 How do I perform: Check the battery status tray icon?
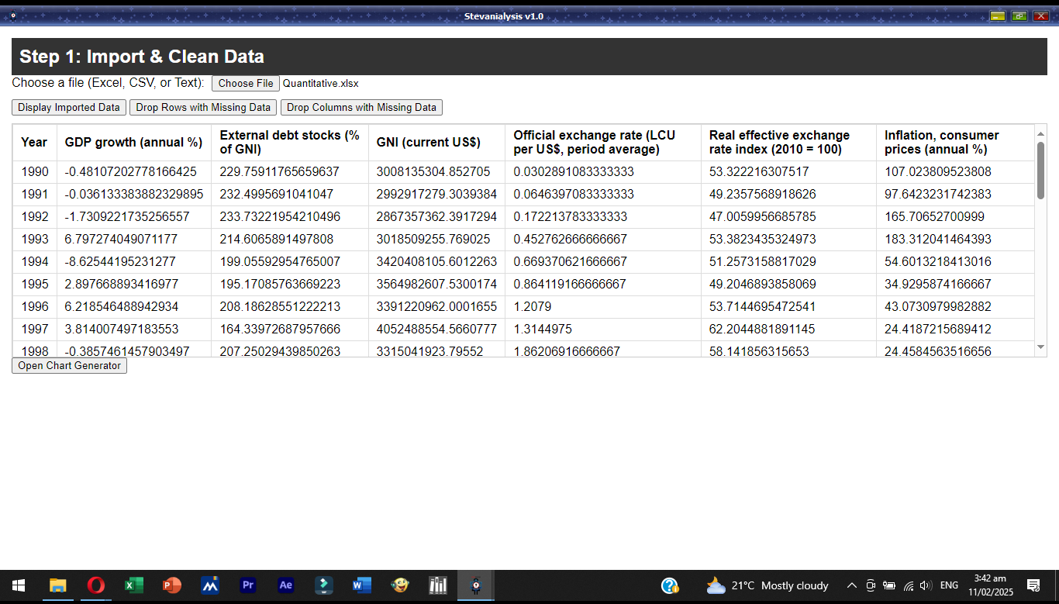point(888,585)
